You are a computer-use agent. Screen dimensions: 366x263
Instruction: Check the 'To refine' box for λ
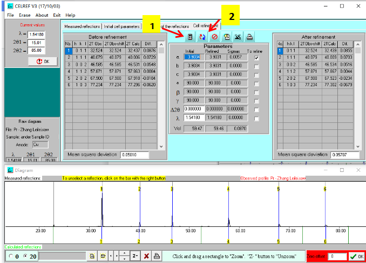(x=256, y=117)
